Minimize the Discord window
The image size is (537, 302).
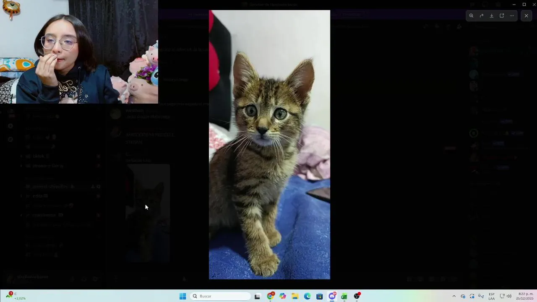tap(514, 4)
